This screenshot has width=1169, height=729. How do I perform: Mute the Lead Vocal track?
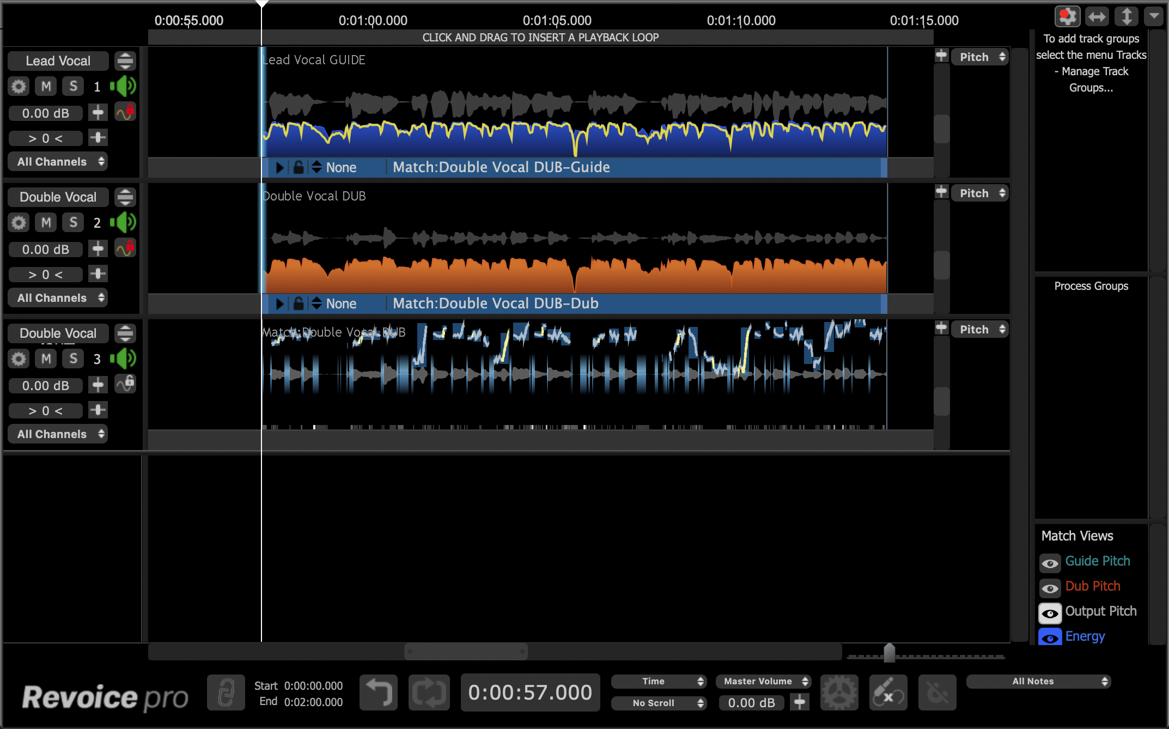(x=46, y=87)
